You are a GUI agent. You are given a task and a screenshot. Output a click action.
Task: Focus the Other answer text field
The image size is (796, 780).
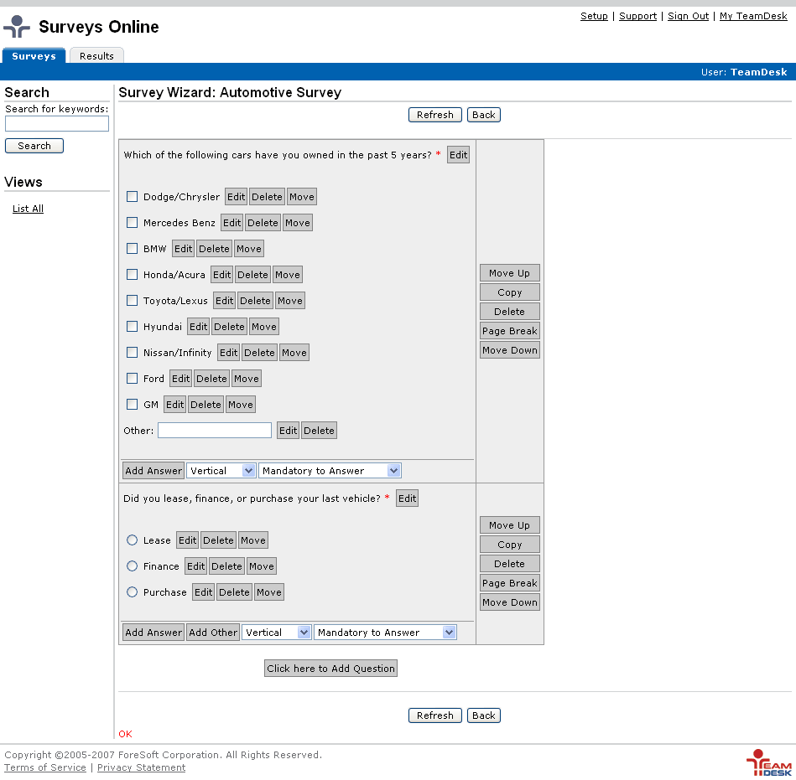coord(215,431)
